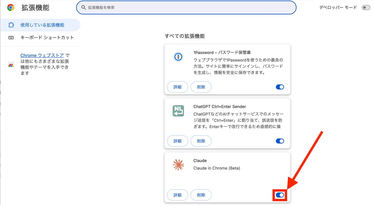Viewport: 373px width, 205px height.
Task: Click the Claude extension name text
Action: click(200, 161)
